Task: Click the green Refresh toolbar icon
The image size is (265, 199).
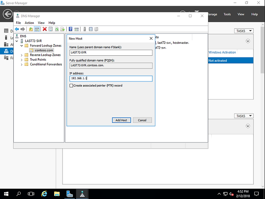Action: pos(57,29)
